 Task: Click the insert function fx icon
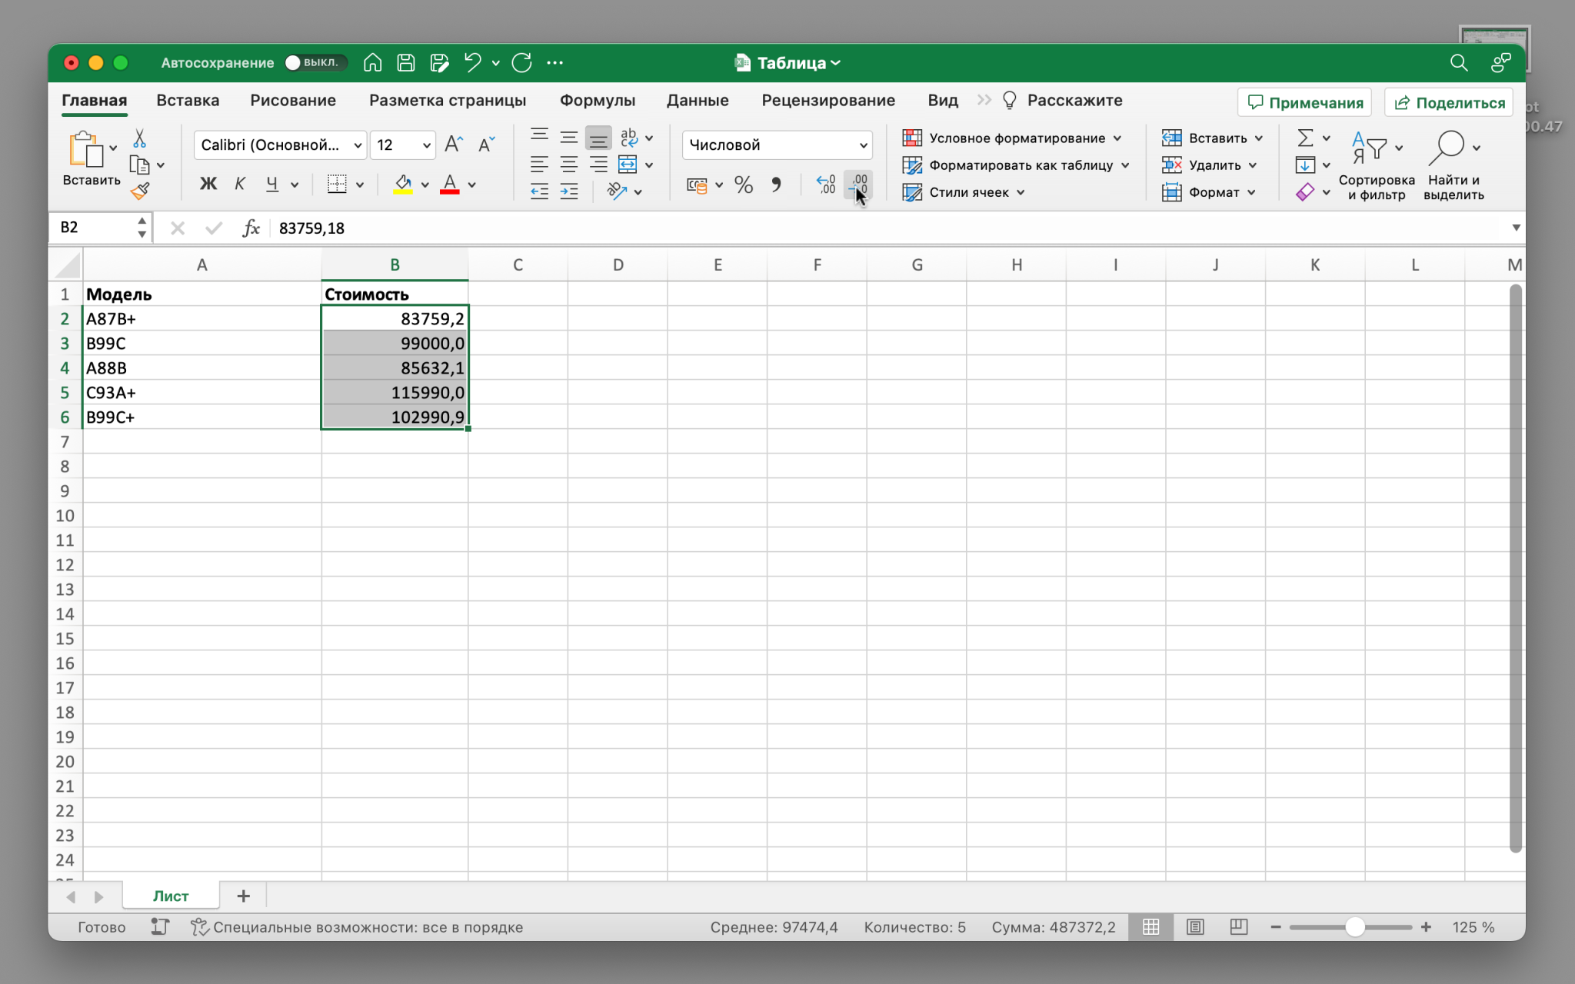tap(251, 228)
